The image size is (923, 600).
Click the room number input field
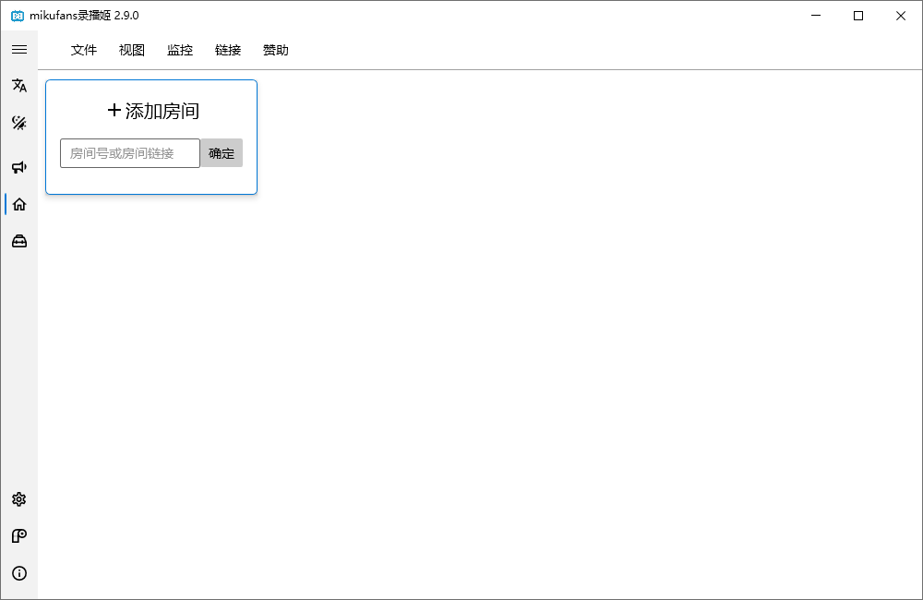click(x=129, y=152)
